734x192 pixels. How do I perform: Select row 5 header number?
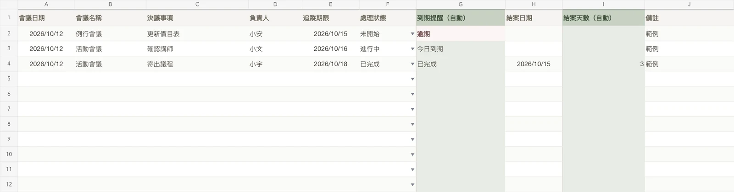9,79
